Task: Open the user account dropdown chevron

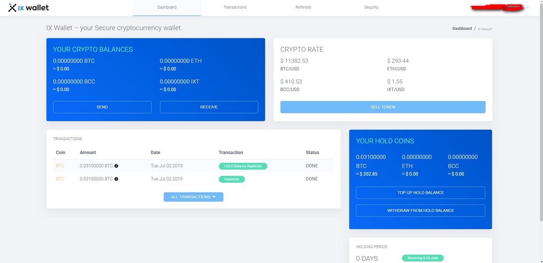Action: click(x=528, y=8)
